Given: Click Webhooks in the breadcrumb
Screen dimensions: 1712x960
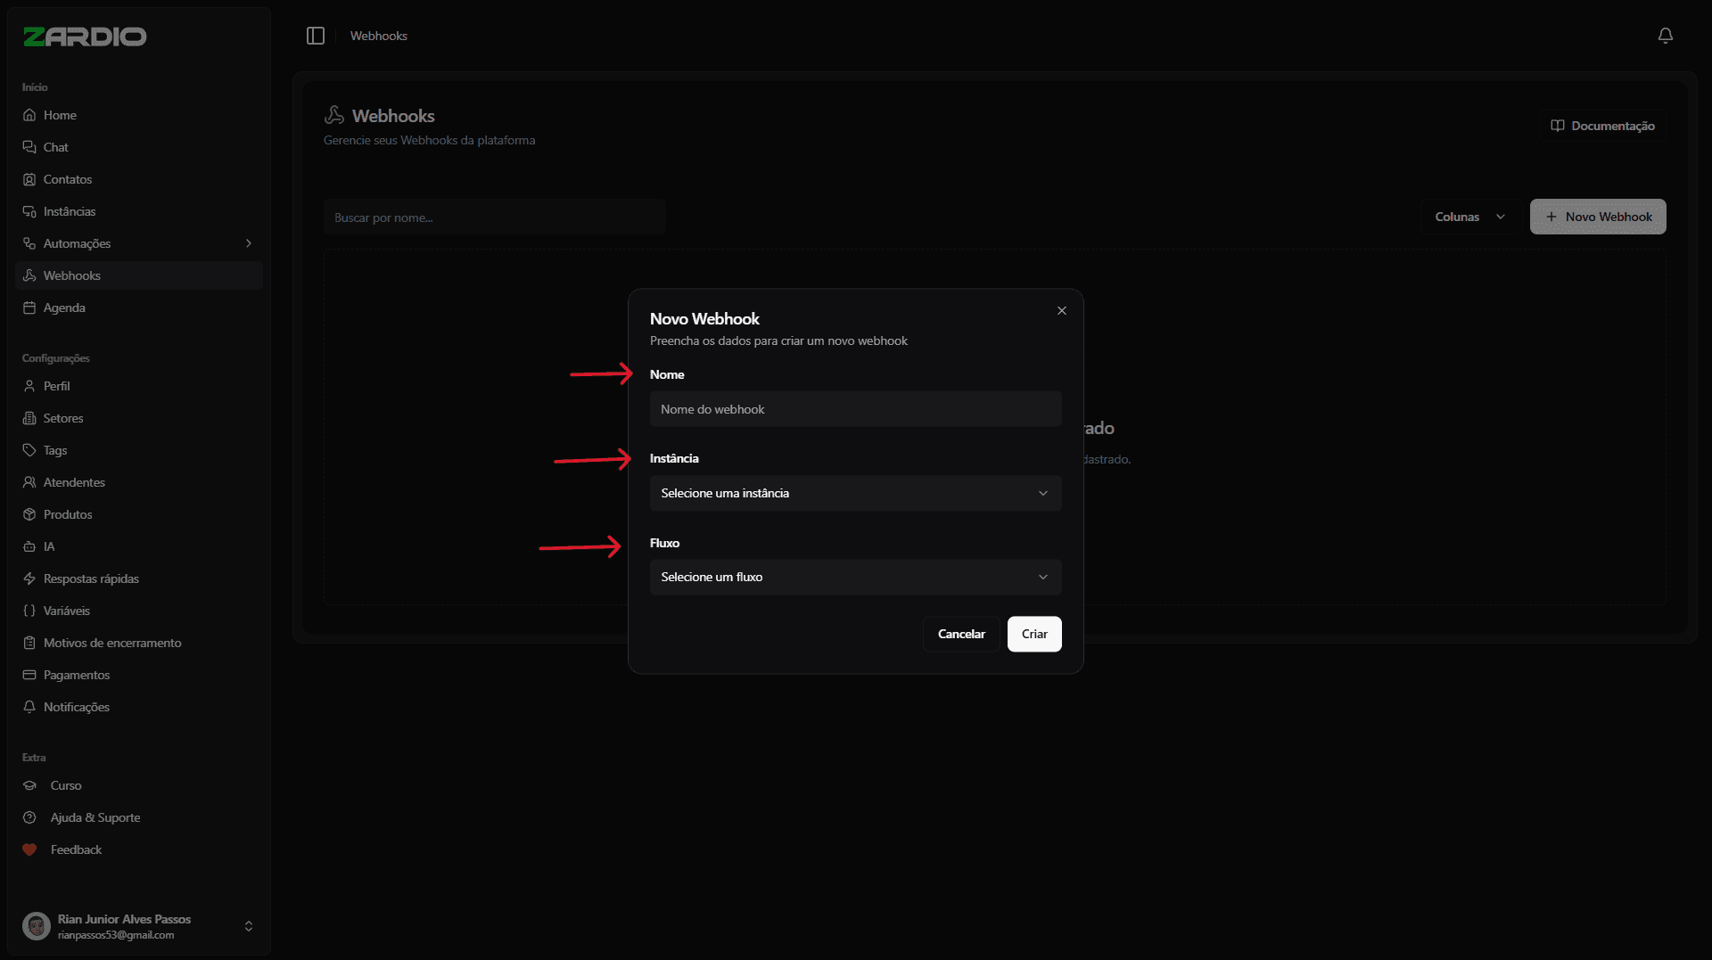Looking at the screenshot, I should [x=378, y=36].
